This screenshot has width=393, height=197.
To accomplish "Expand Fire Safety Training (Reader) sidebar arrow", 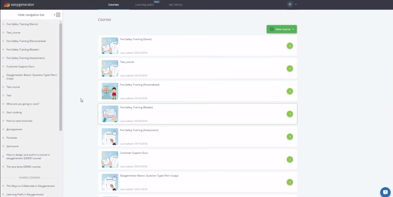I will [x=3, y=50].
